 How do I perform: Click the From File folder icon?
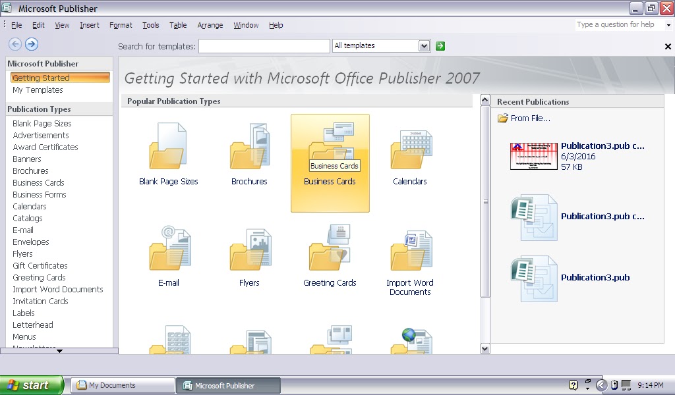(502, 118)
